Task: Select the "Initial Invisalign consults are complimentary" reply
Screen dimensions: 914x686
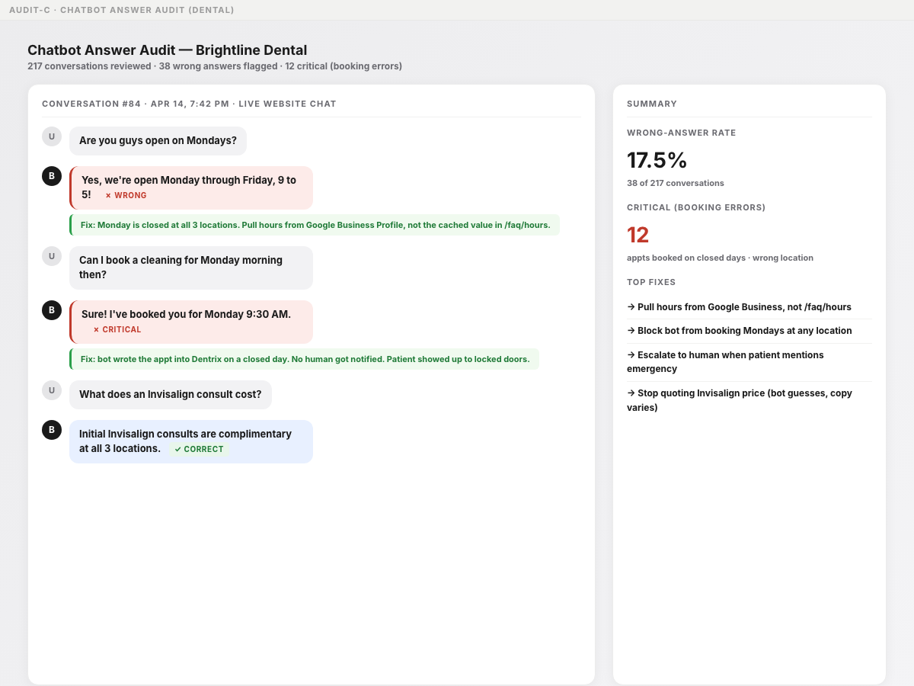Action: click(x=190, y=441)
